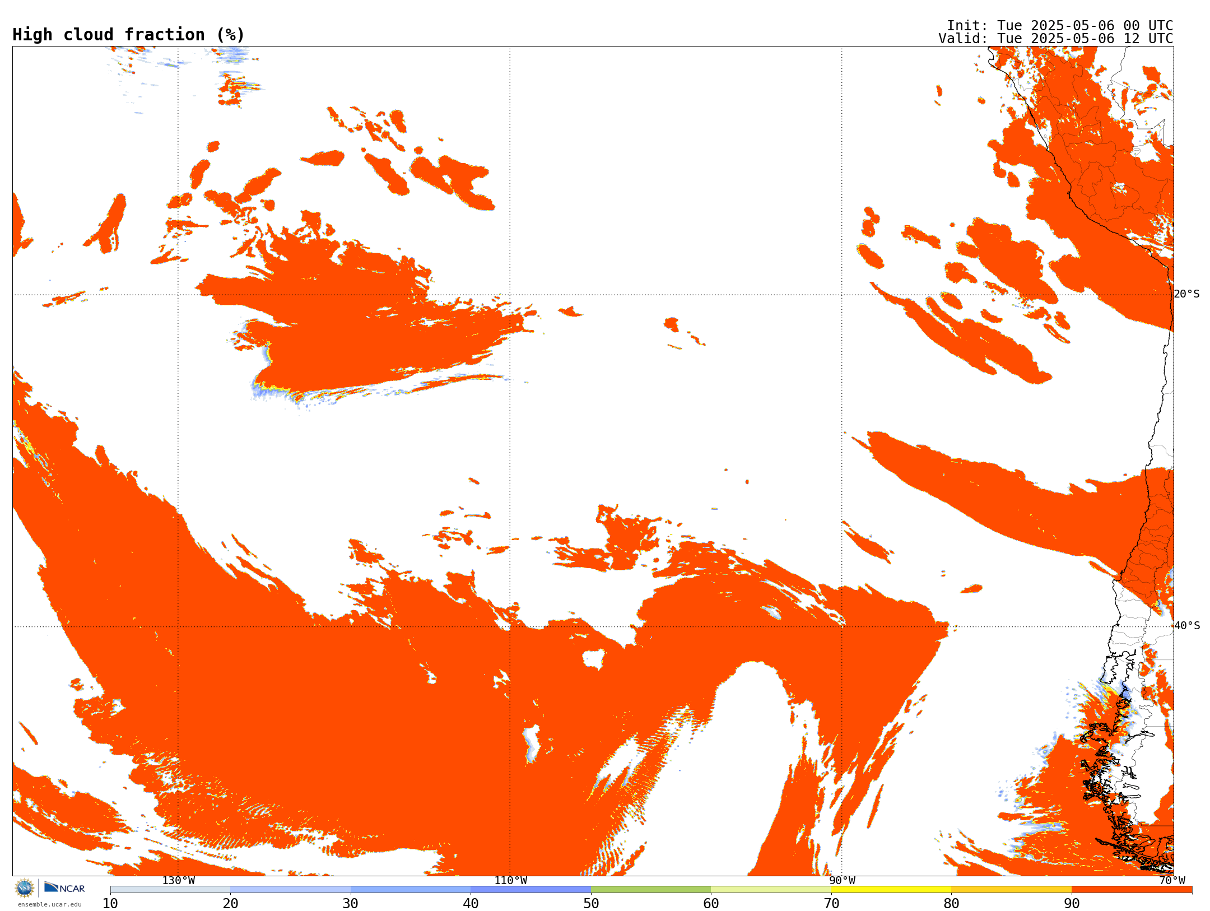Click the 40-50 periwinkle colorbar segment

530,890
